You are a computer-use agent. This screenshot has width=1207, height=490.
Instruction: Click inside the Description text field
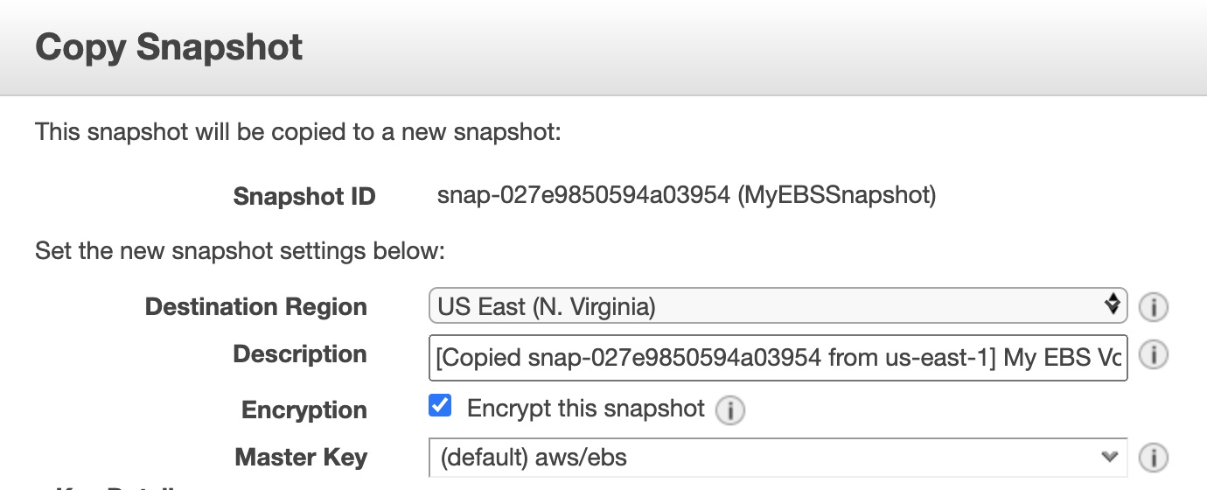778,356
